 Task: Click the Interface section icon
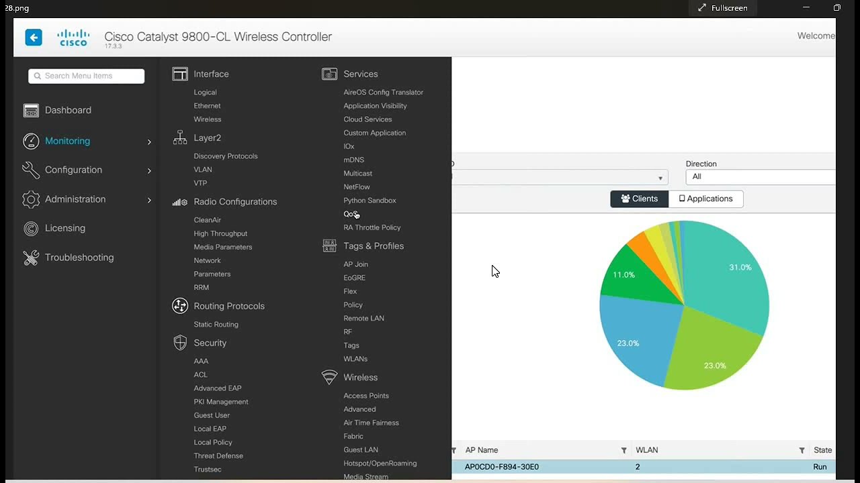(x=180, y=74)
